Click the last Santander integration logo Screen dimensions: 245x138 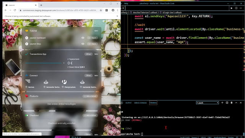tap(82, 82)
